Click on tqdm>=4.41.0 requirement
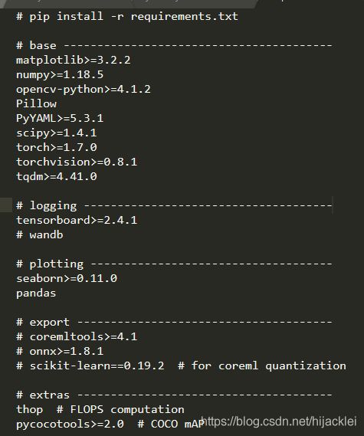This screenshot has height=436, width=364. pyautogui.click(x=57, y=176)
